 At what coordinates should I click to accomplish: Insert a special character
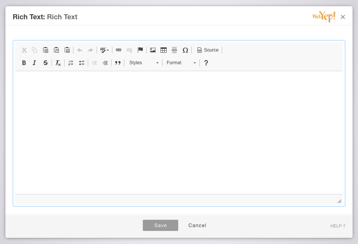click(x=185, y=50)
